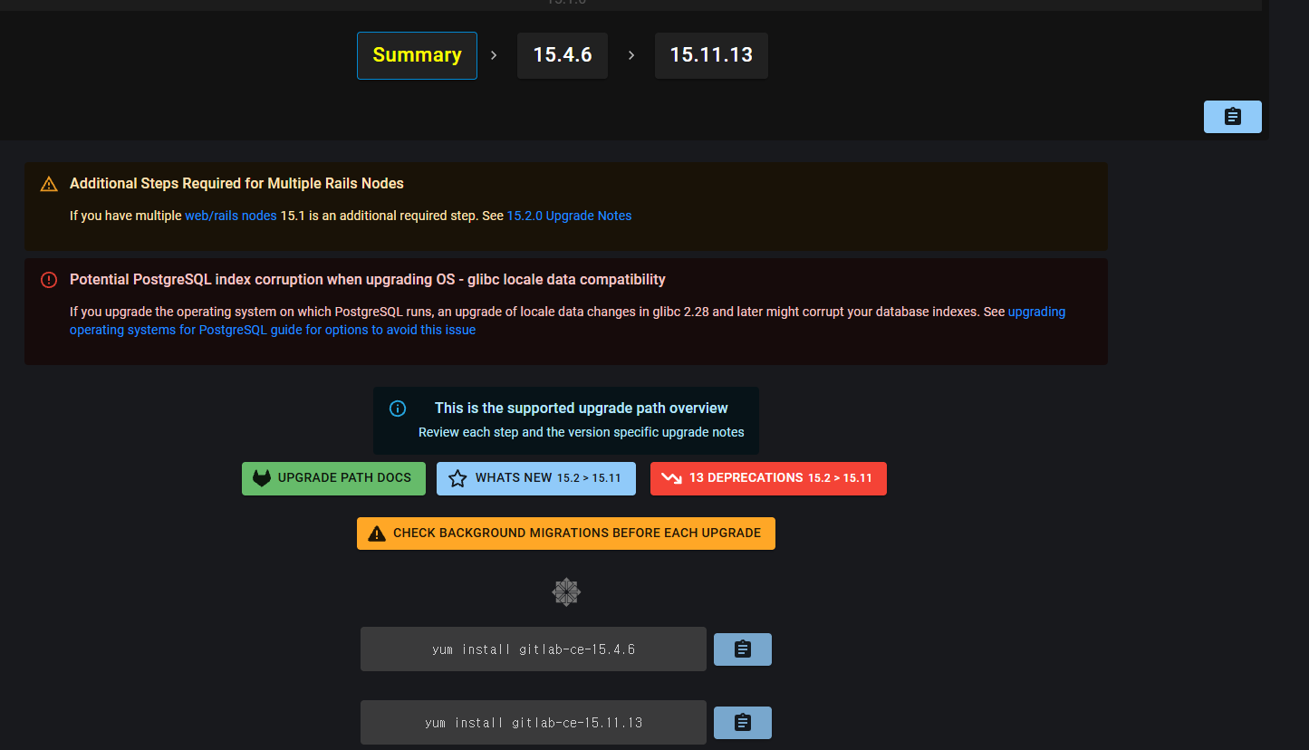Click the downward trend icon on Deprecations
Viewport: 1309px width, 750px height.
(x=671, y=478)
